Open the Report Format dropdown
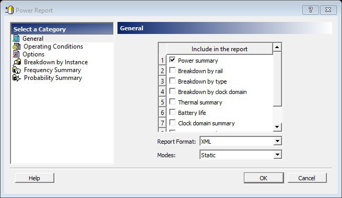The width and height of the screenshot is (342, 198). click(277, 141)
